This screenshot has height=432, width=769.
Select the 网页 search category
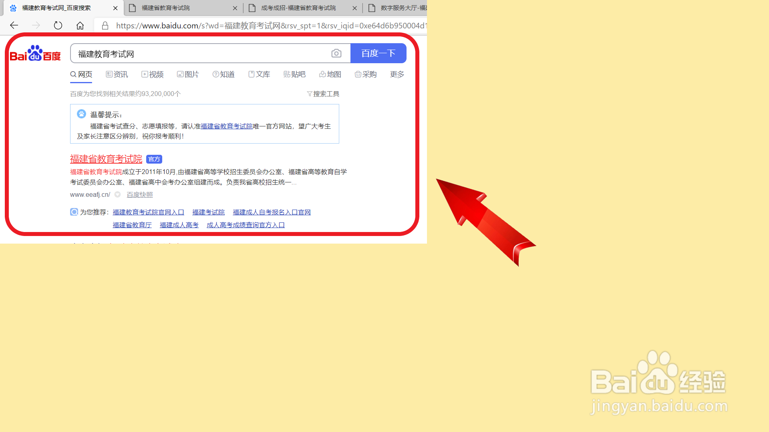coord(81,74)
